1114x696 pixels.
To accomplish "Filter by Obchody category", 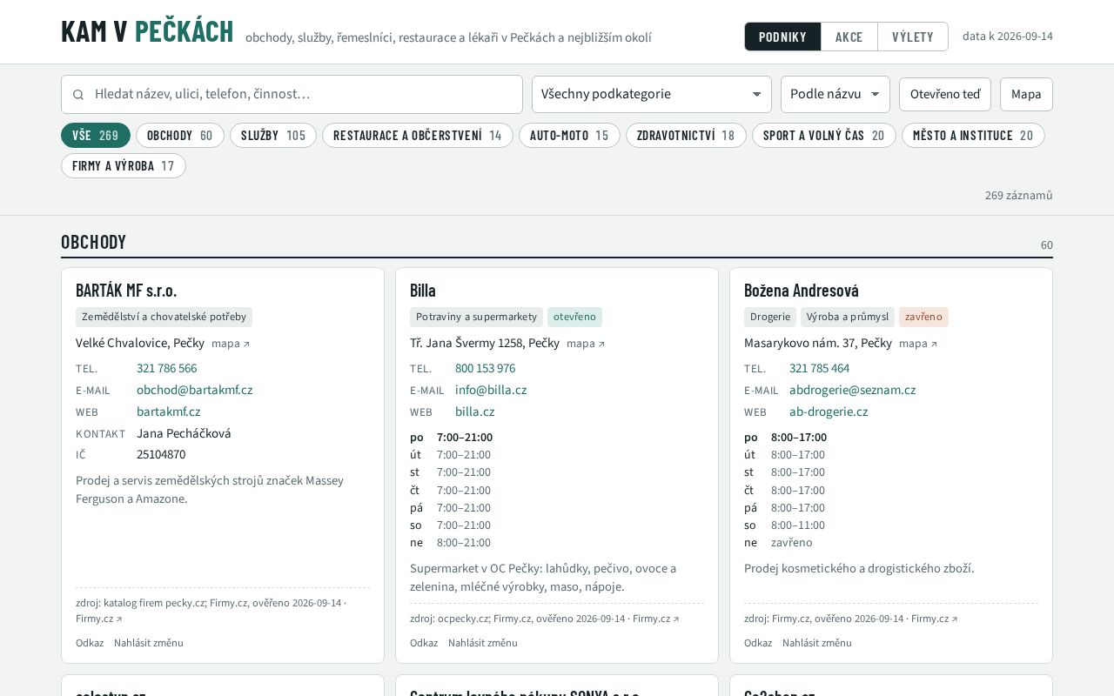I will point(180,135).
